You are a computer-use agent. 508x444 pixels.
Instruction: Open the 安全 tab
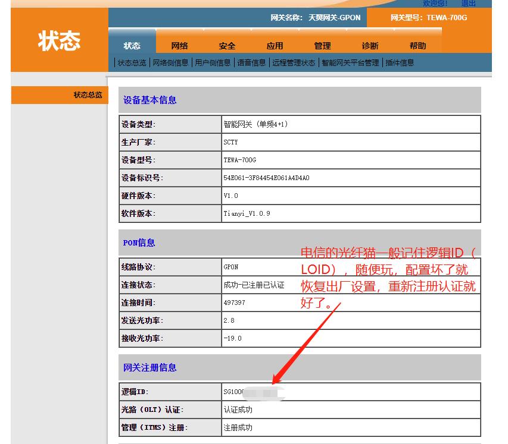(x=228, y=45)
